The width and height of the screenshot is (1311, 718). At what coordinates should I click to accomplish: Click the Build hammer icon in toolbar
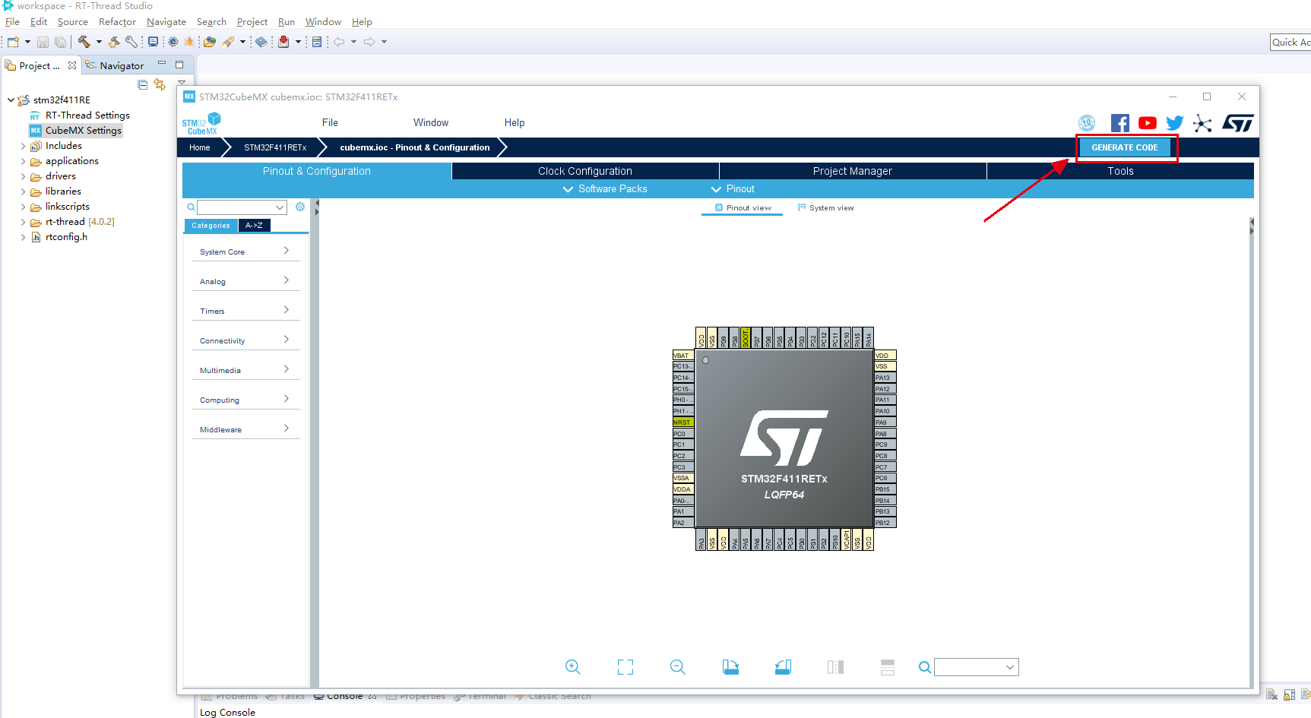click(84, 42)
